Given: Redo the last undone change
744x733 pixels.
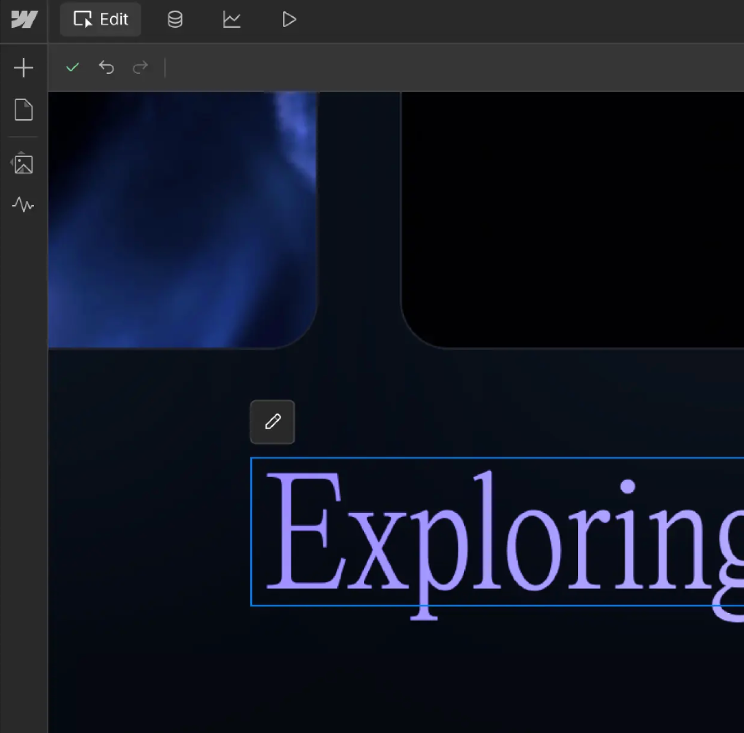Looking at the screenshot, I should pos(140,68).
